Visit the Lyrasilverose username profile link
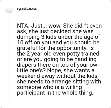This screenshot has width=111, height=108. [27, 9]
